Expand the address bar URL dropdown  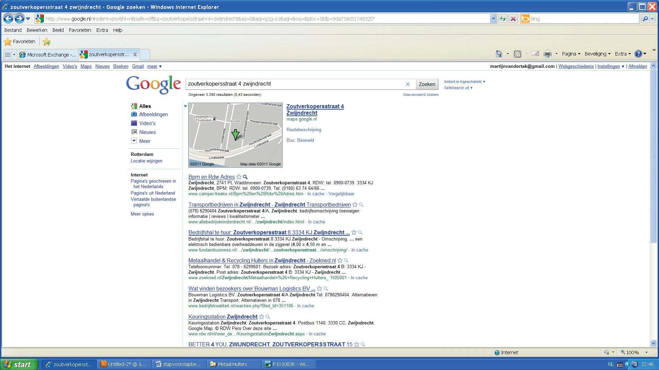[493, 19]
